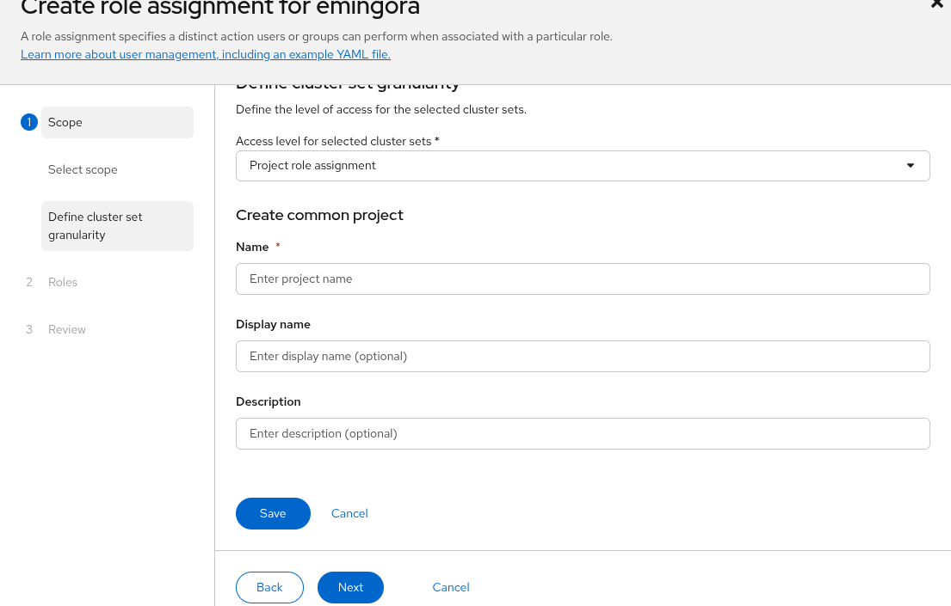This screenshot has width=951, height=606.
Task: Click the Description field label
Action: [269, 401]
